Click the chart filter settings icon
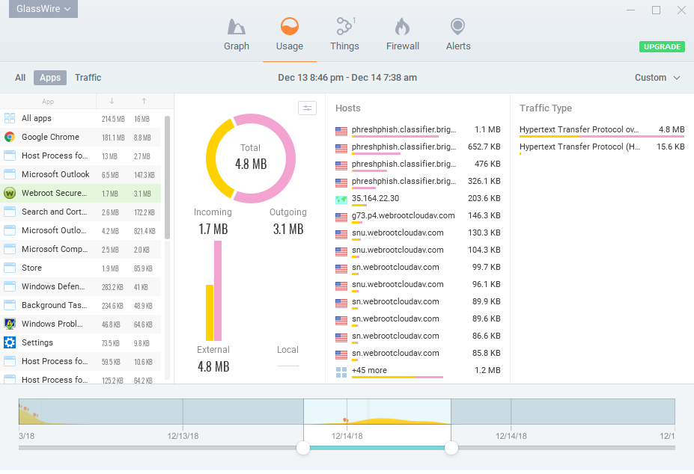Image resolution: width=694 pixels, height=474 pixels. (307, 108)
